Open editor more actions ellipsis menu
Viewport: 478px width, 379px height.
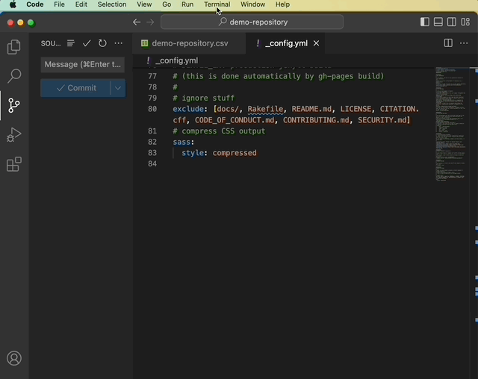[465, 43]
